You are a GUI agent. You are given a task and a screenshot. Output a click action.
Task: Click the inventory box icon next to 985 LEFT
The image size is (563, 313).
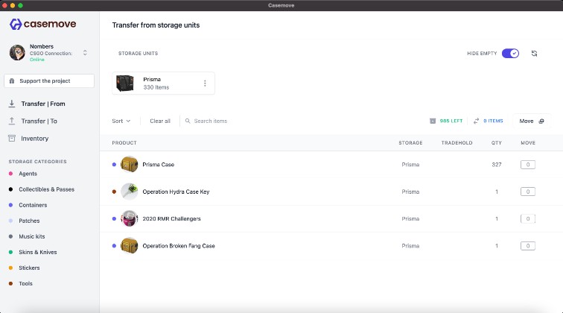pos(433,121)
